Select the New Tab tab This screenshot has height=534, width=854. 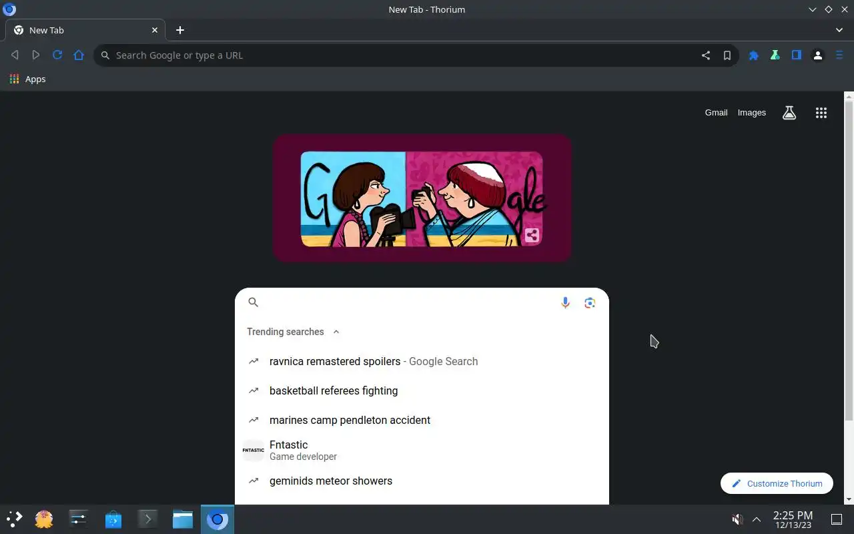click(85, 30)
